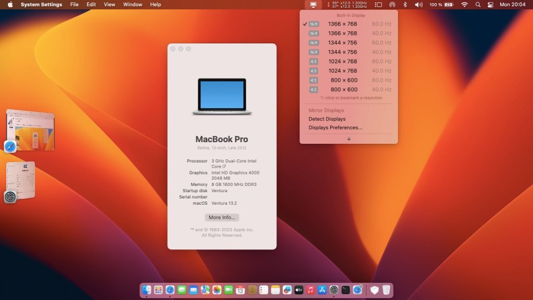
Task: Click the Safari window thumbnail in Stage Manager
Action: pos(31,129)
